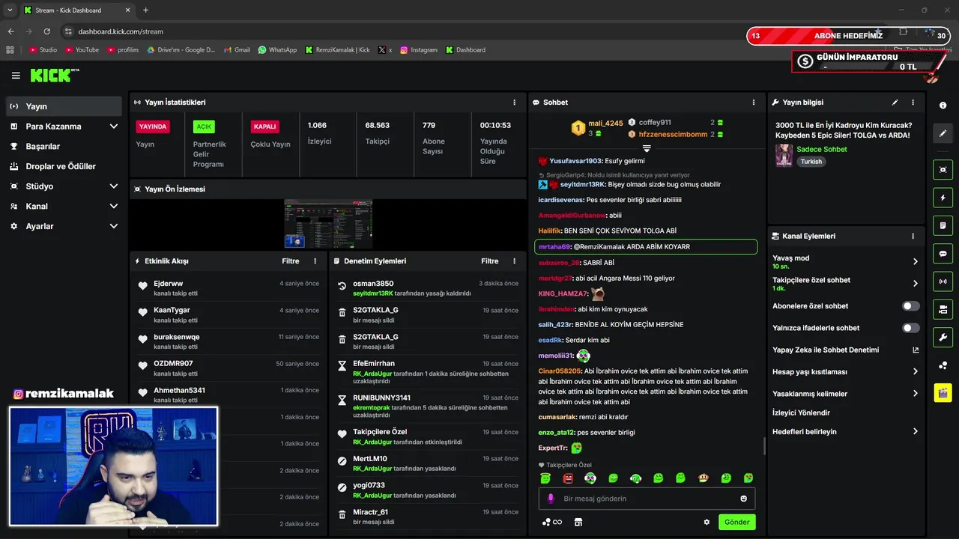Click the purple microphone icon in chat
This screenshot has width=959, height=539.
point(551,499)
